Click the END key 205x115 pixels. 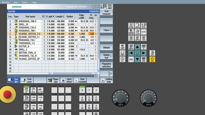(131, 59)
